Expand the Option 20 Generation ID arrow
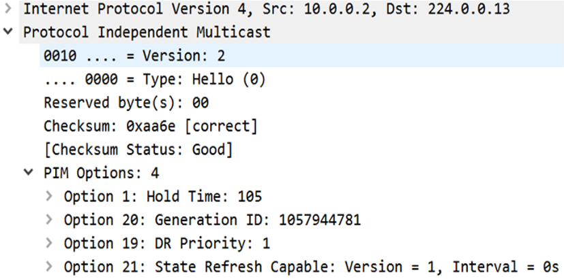 pos(49,220)
